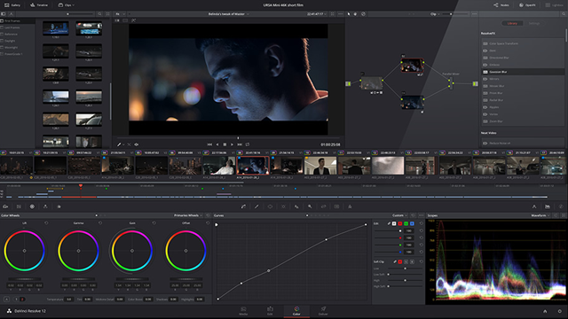Switch to the Deliver page tab

pyautogui.click(x=323, y=311)
